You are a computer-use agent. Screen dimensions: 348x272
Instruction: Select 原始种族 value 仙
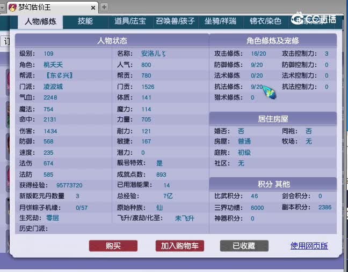pos(160,208)
